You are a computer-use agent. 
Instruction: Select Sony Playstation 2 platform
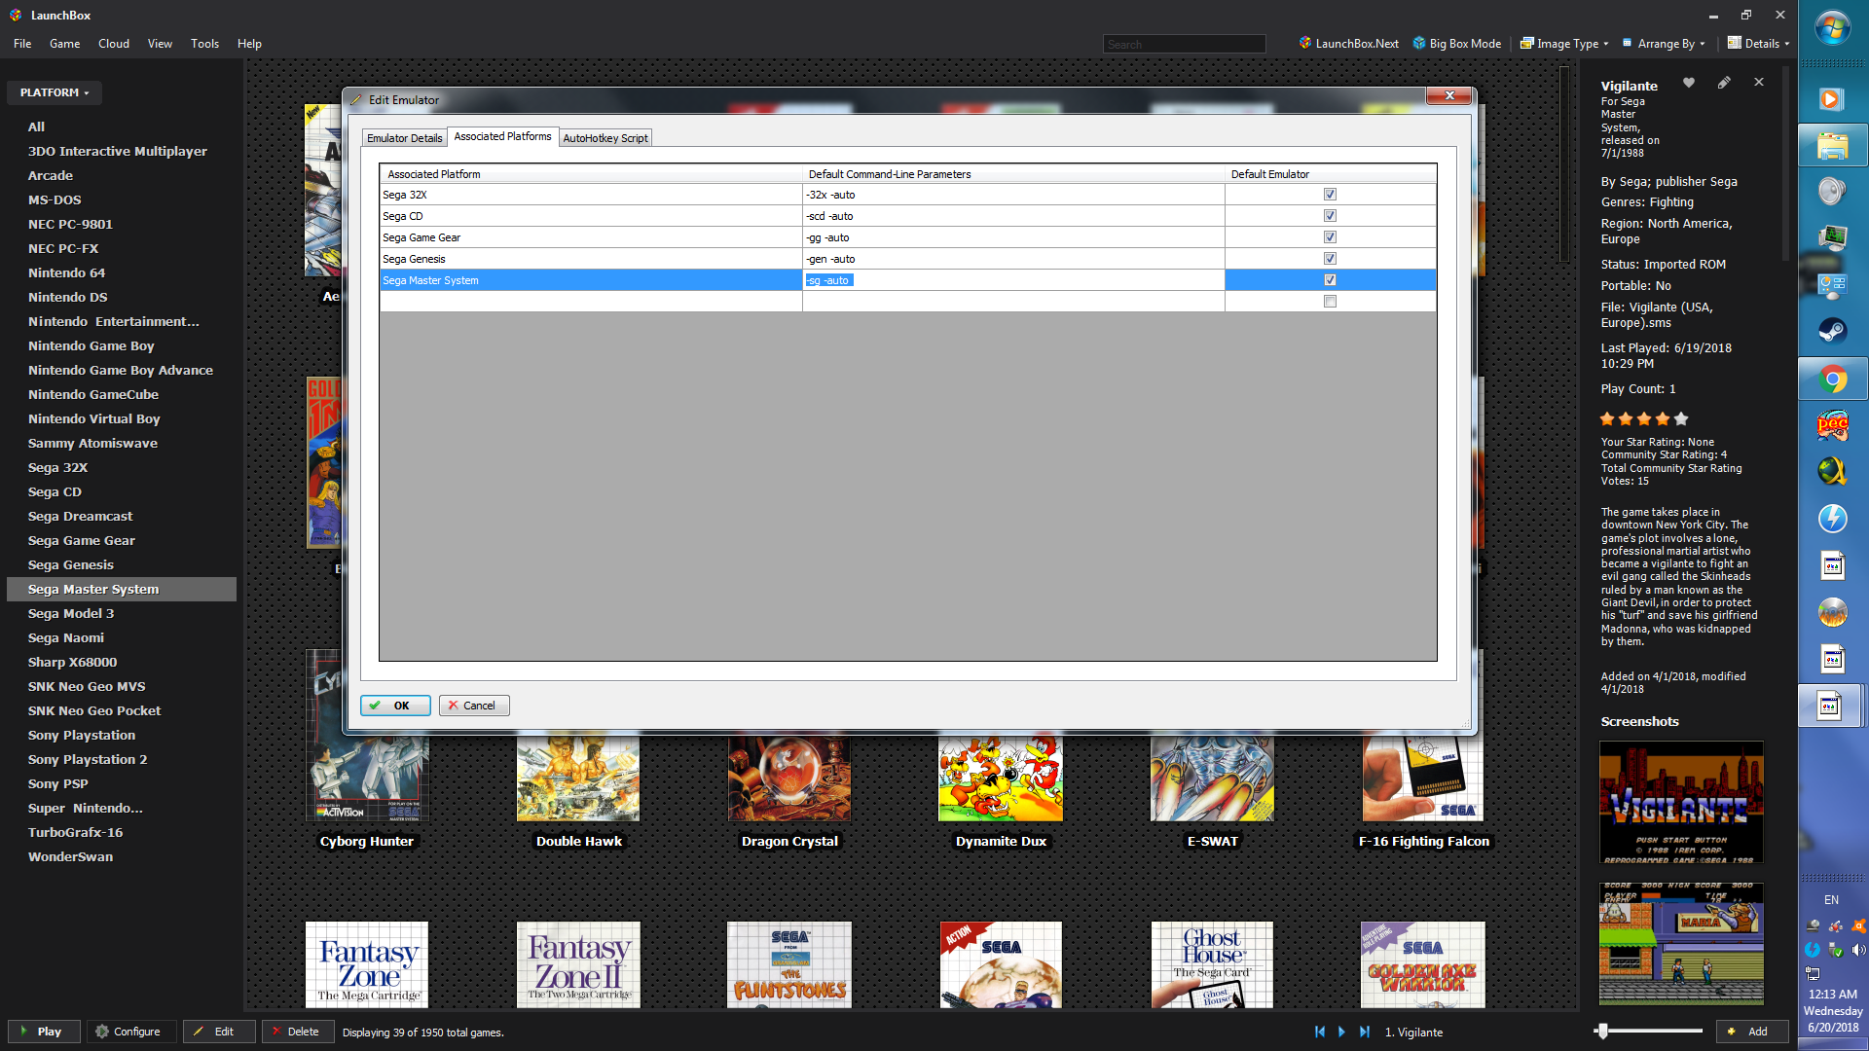pyautogui.click(x=88, y=760)
